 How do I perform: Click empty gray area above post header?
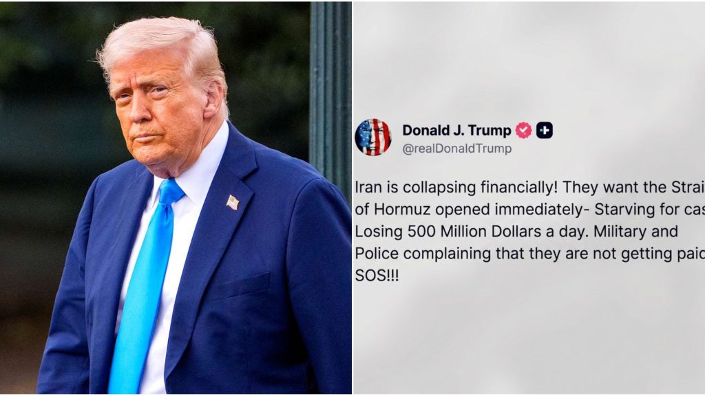click(x=528, y=58)
